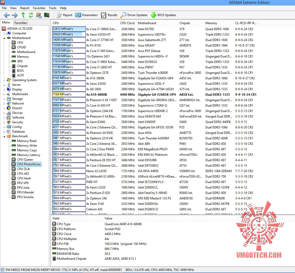Viewport: 295px width, 273px height.
Task: Open benchmark Parameters
Action: pos(86,15)
